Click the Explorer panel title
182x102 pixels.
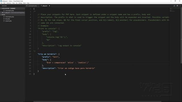coord(4,6)
